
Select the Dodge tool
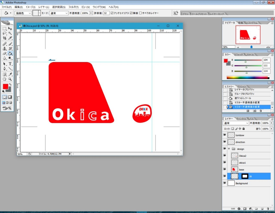(x=10, y=58)
